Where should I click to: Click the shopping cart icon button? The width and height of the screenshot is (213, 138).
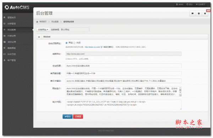[205, 13]
